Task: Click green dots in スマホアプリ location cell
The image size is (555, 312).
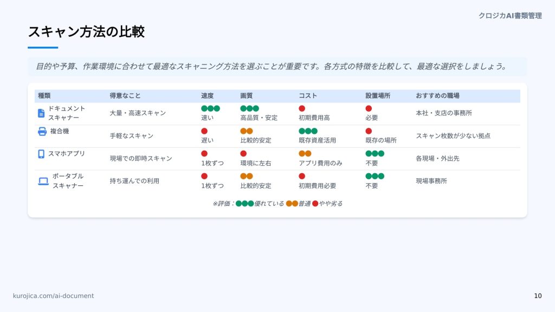Action: pyautogui.click(x=375, y=153)
